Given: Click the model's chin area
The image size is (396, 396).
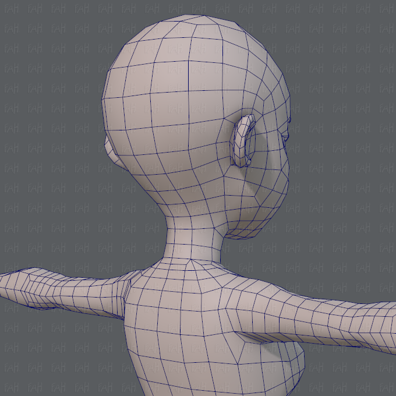Looking at the screenshot, I should coord(242,231).
